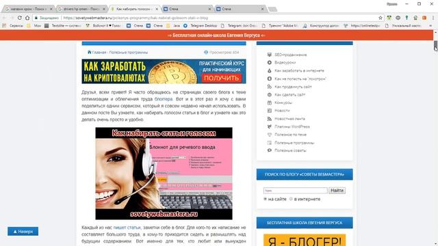This screenshot has height=246, width=438.
Task: Click the home icon beside Главная breadcrumb
Action: click(x=89, y=52)
